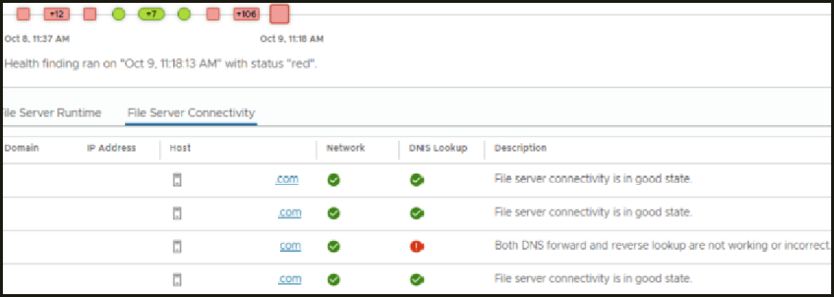Open the .com link in the DNS error row
This screenshot has height=297, width=834.
[x=290, y=246]
